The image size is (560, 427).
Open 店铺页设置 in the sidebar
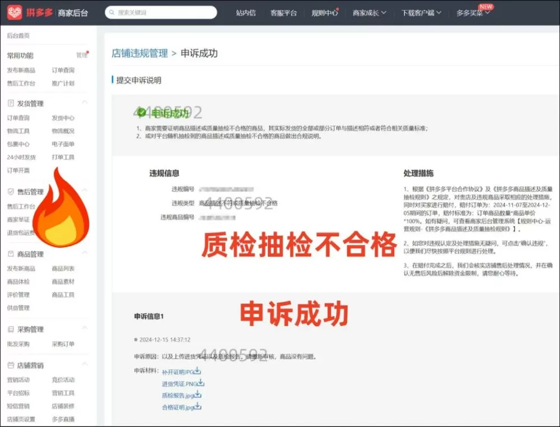pos(21,419)
